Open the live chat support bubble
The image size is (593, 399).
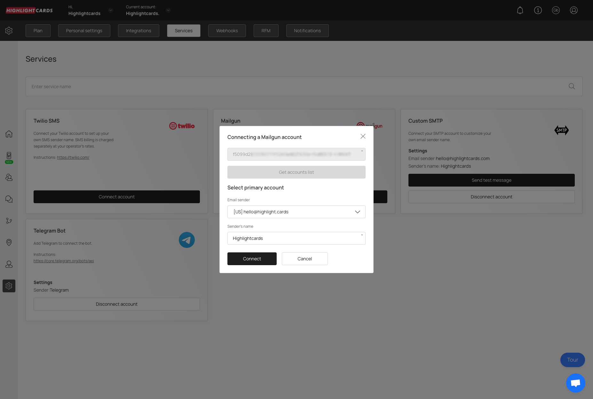[x=575, y=383]
